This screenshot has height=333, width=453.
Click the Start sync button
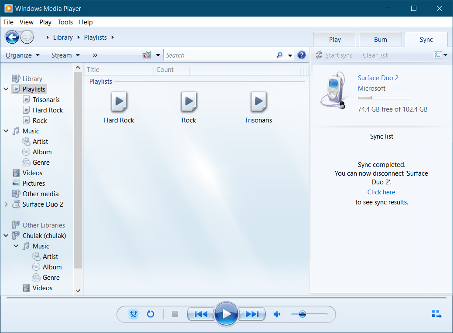tap(334, 55)
